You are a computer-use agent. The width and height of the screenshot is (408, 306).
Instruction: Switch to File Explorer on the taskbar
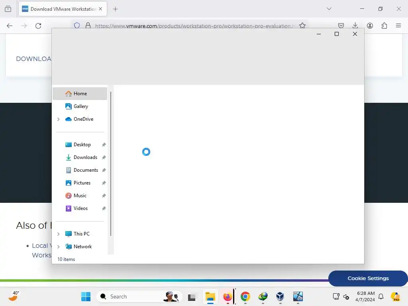(x=210, y=296)
